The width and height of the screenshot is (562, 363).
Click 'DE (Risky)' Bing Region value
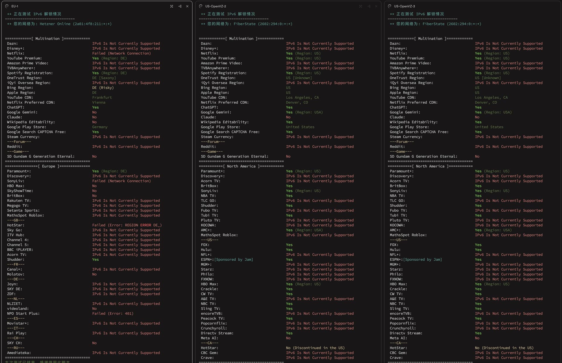pyautogui.click(x=103, y=88)
